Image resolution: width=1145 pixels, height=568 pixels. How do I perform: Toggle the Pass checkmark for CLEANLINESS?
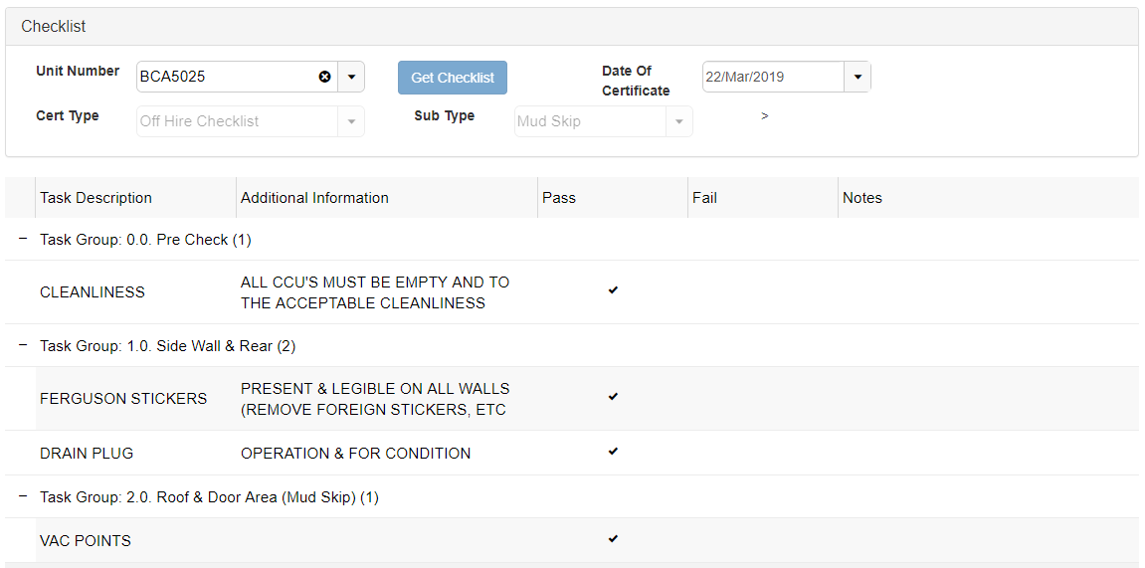(x=613, y=290)
